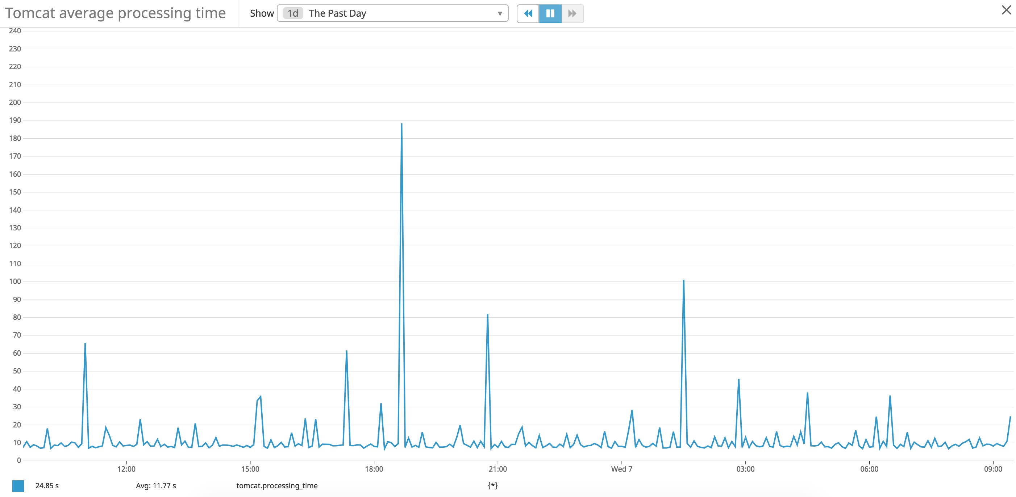Viewport: 1016px width, 497px height.
Task: Click the Tomcat average processing time title
Action: click(116, 13)
